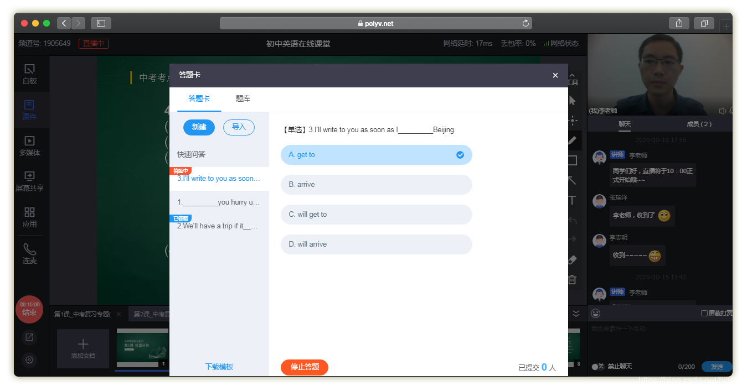This screenshot has height=391, width=747.
Task: Collapse the tools panel chevron
Action: tap(573, 75)
